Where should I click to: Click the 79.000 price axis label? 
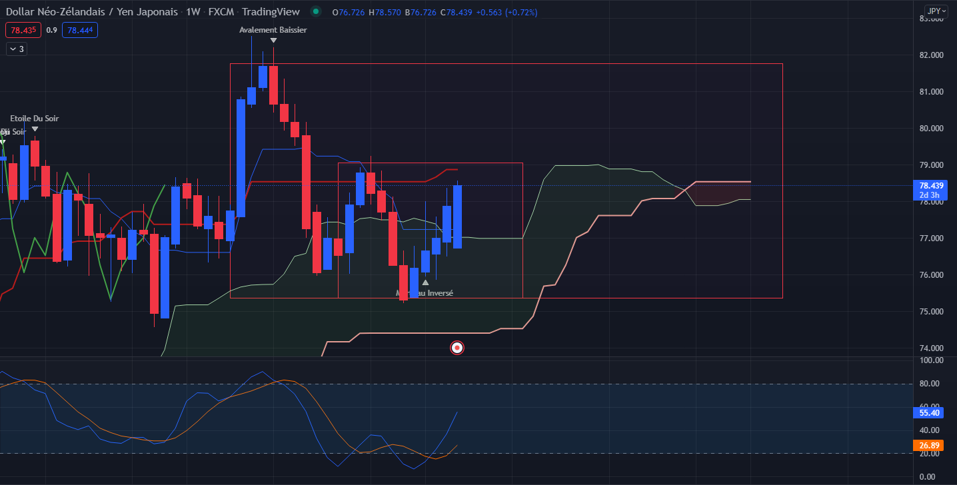(931, 165)
